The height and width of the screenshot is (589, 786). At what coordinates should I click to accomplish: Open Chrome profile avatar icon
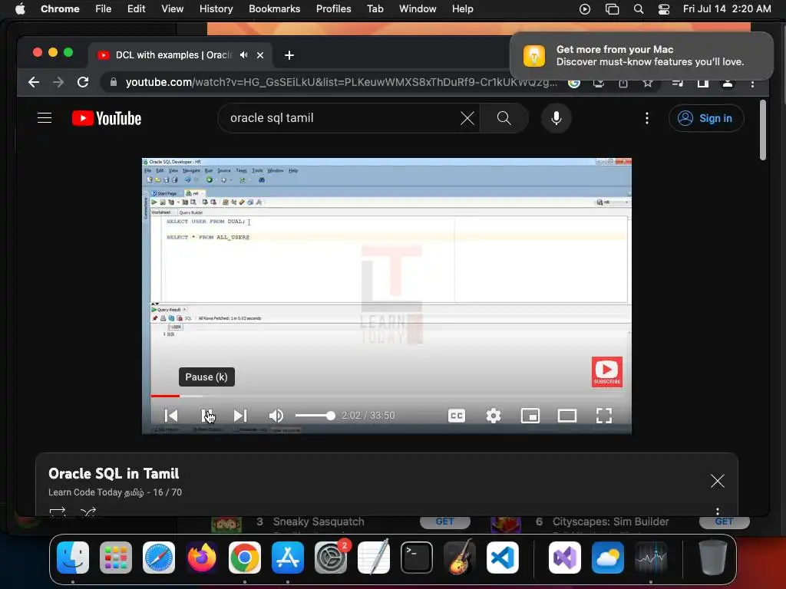(728, 83)
